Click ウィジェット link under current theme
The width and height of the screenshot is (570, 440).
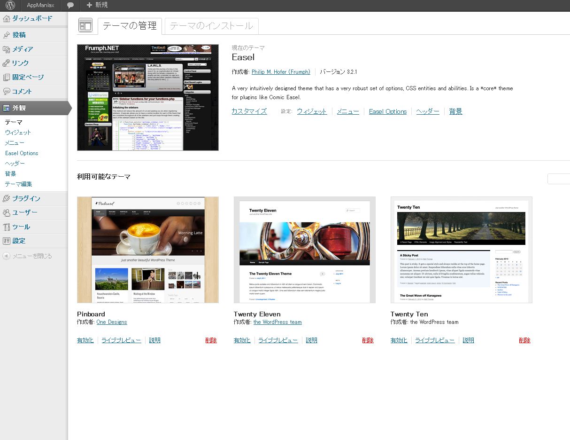point(312,111)
